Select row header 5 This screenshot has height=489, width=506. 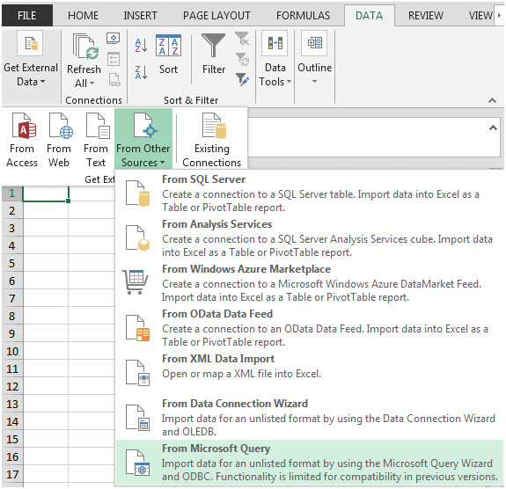point(12,263)
